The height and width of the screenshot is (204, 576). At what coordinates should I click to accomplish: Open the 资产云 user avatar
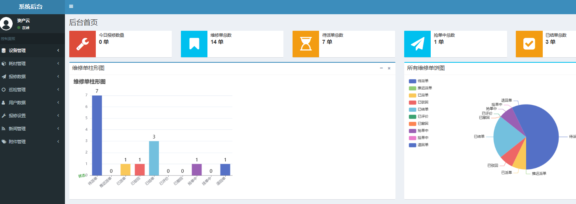(x=6, y=24)
